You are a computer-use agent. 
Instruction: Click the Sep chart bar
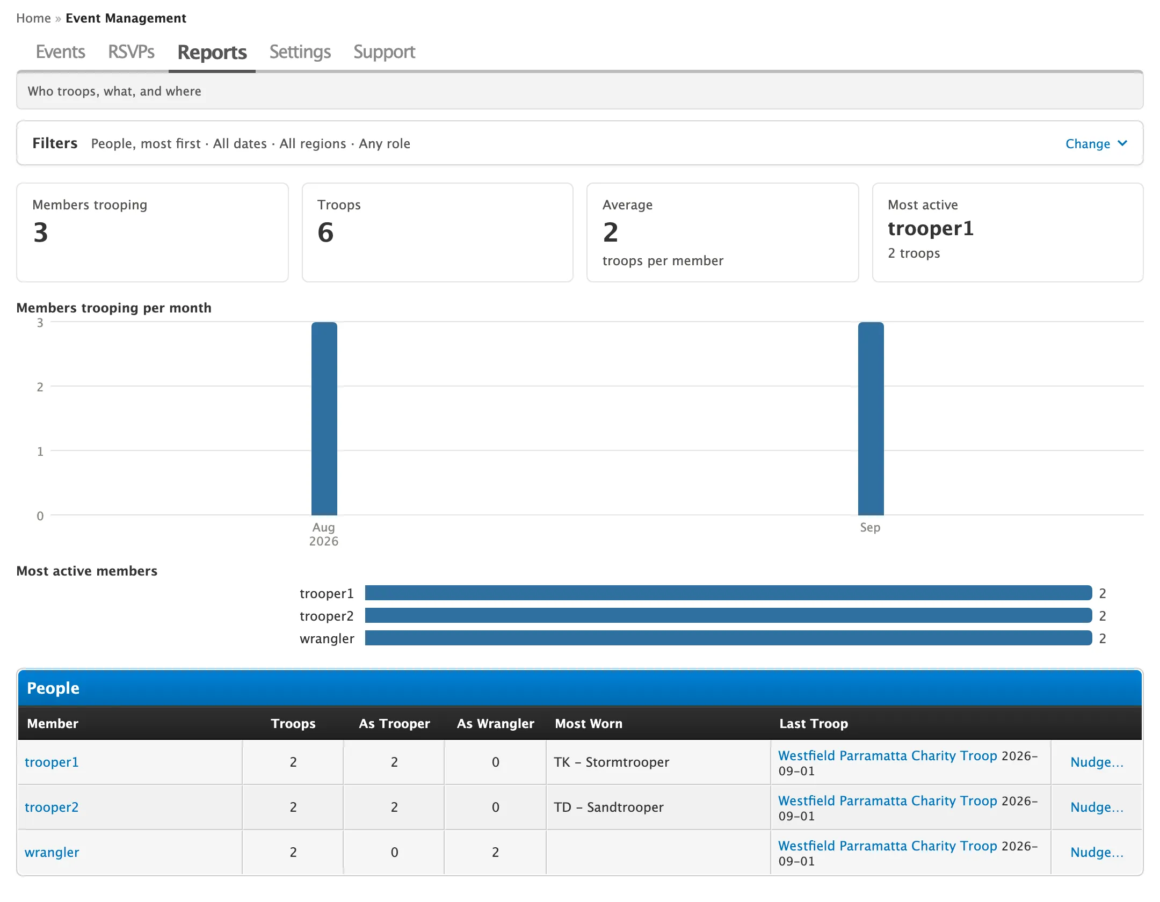pyautogui.click(x=871, y=419)
